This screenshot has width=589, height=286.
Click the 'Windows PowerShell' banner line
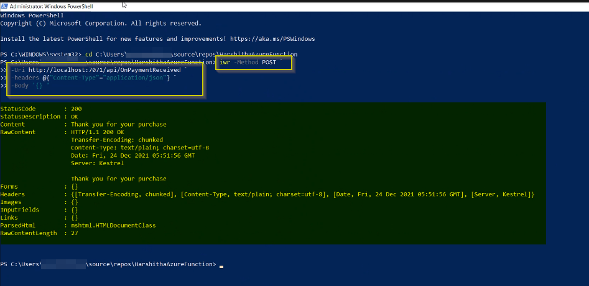pyautogui.click(x=32, y=16)
